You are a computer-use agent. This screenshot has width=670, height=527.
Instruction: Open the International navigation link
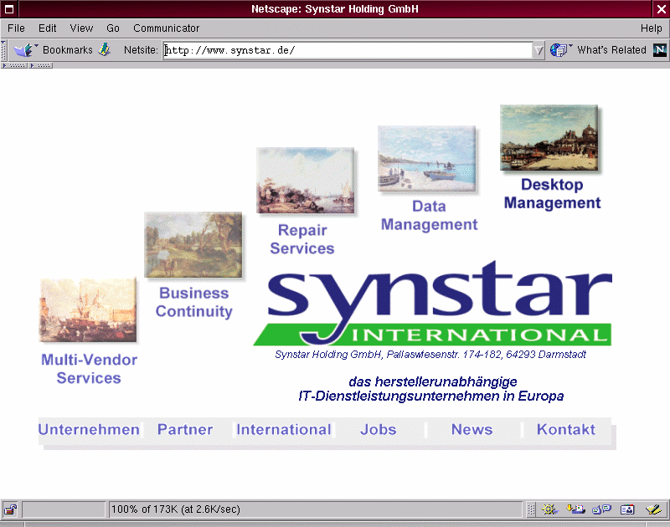coord(284,429)
